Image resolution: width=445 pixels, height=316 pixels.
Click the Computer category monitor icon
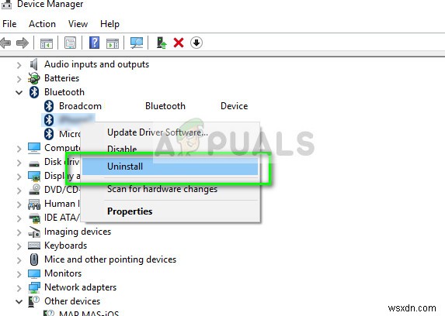click(x=34, y=148)
